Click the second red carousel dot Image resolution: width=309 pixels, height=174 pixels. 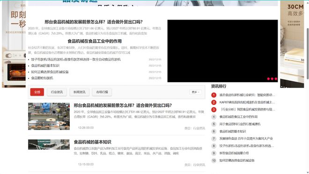coord(272,79)
